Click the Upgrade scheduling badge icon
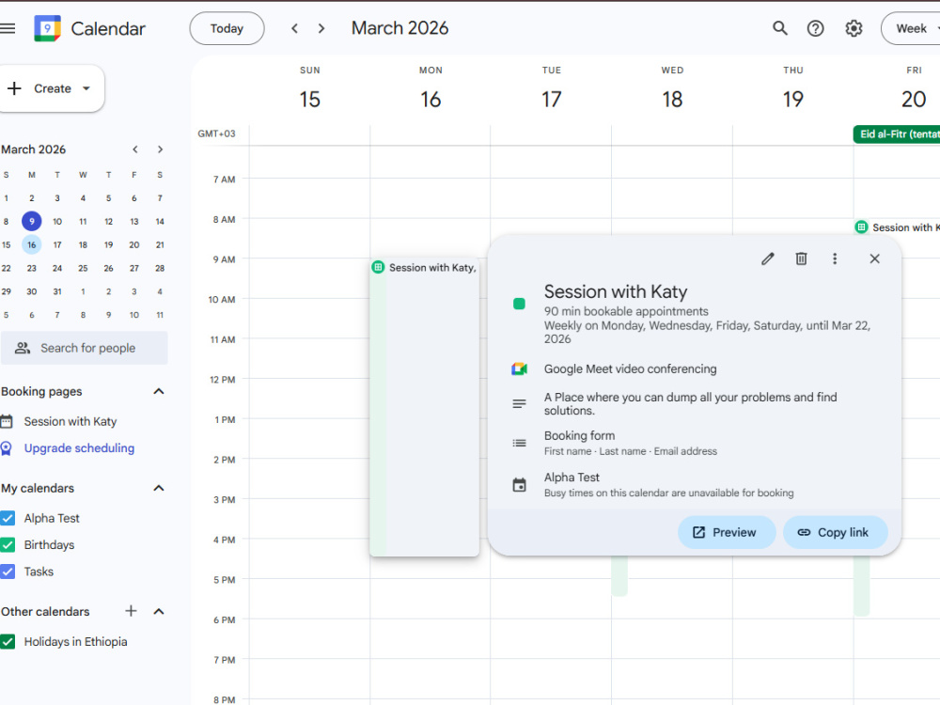 [x=7, y=447]
